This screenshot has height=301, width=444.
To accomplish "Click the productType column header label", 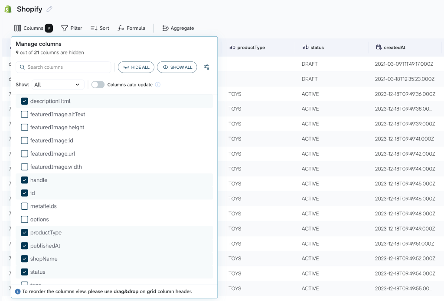I will [251, 48].
